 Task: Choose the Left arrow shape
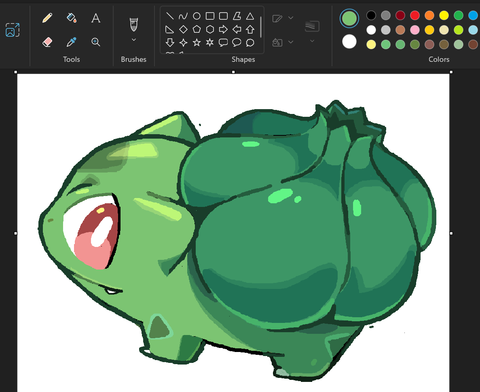pyautogui.click(x=237, y=30)
